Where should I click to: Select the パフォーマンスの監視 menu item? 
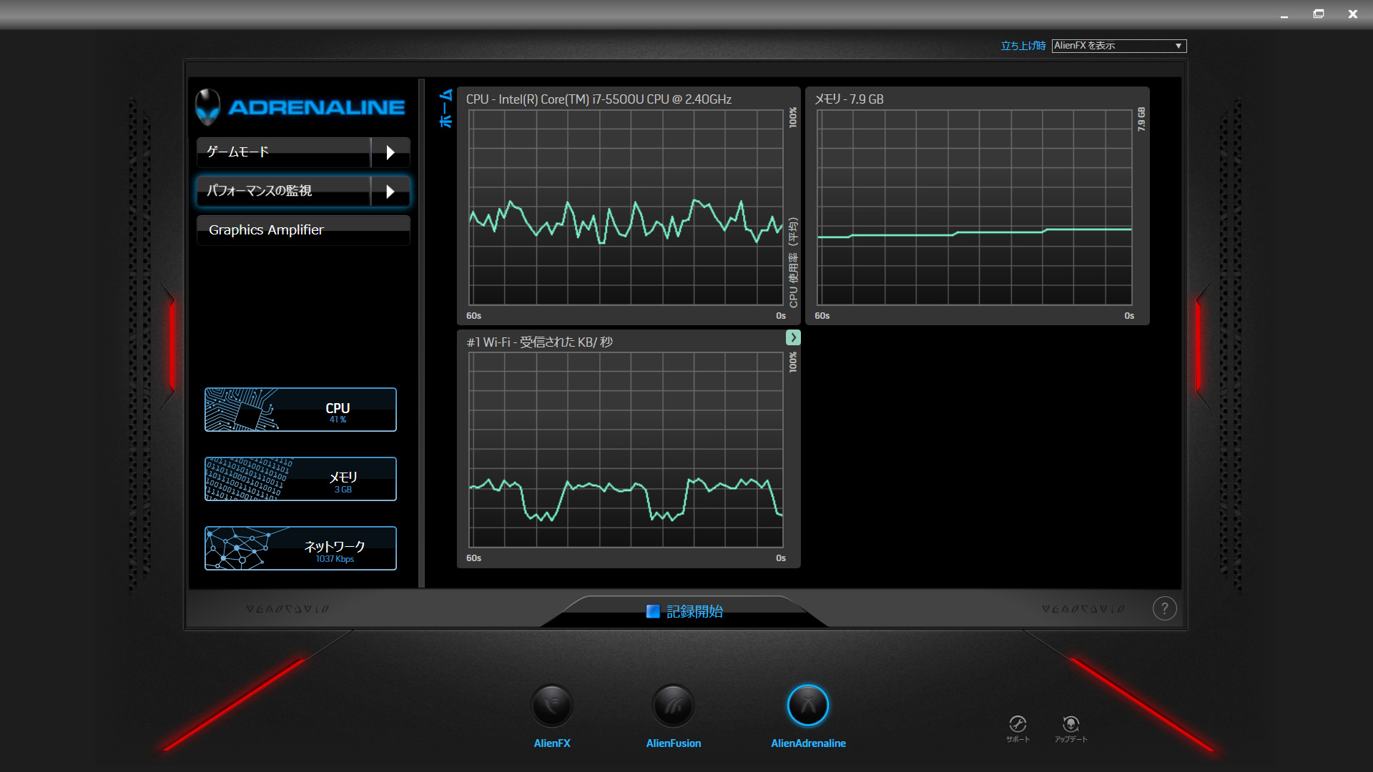coord(283,192)
